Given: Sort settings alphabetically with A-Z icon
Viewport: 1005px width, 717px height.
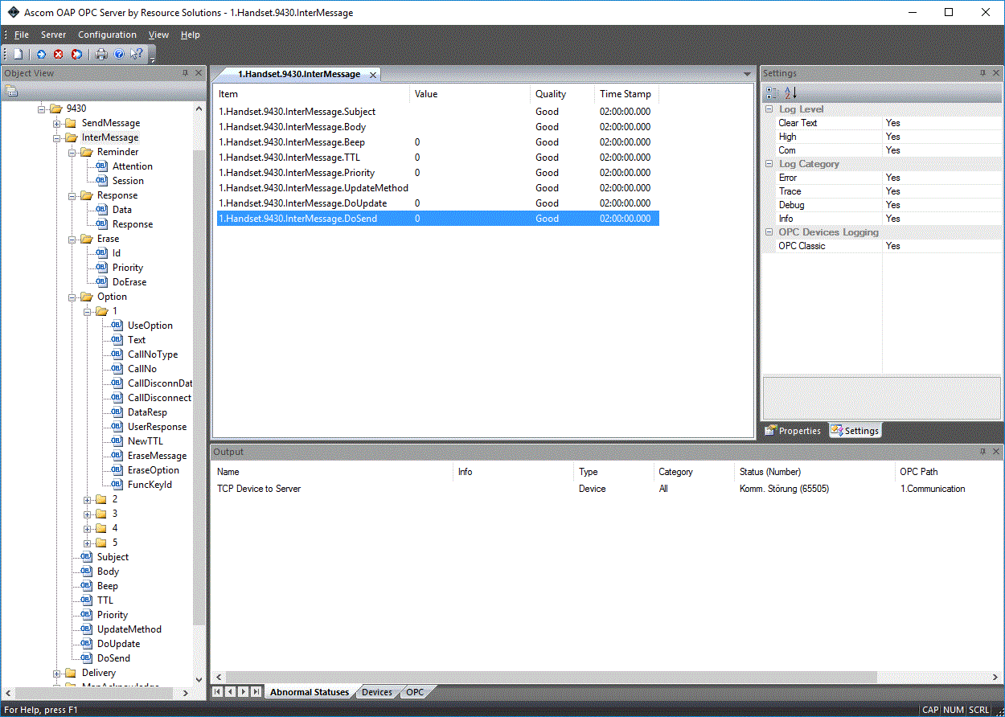Looking at the screenshot, I should click(x=790, y=92).
